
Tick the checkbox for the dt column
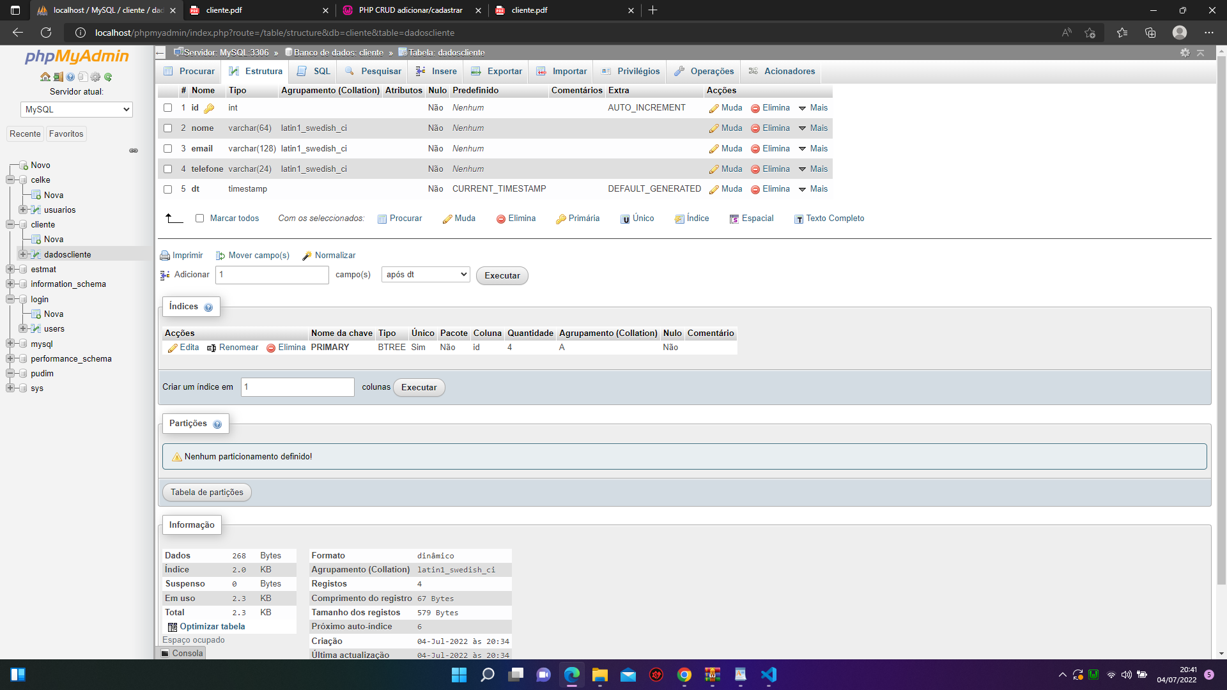click(168, 189)
